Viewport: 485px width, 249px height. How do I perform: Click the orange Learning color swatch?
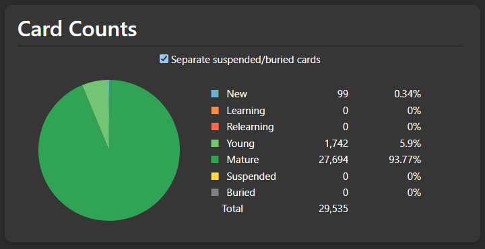tap(215, 110)
